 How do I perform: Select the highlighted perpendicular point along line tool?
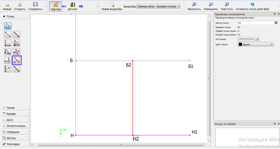[x=17, y=60]
